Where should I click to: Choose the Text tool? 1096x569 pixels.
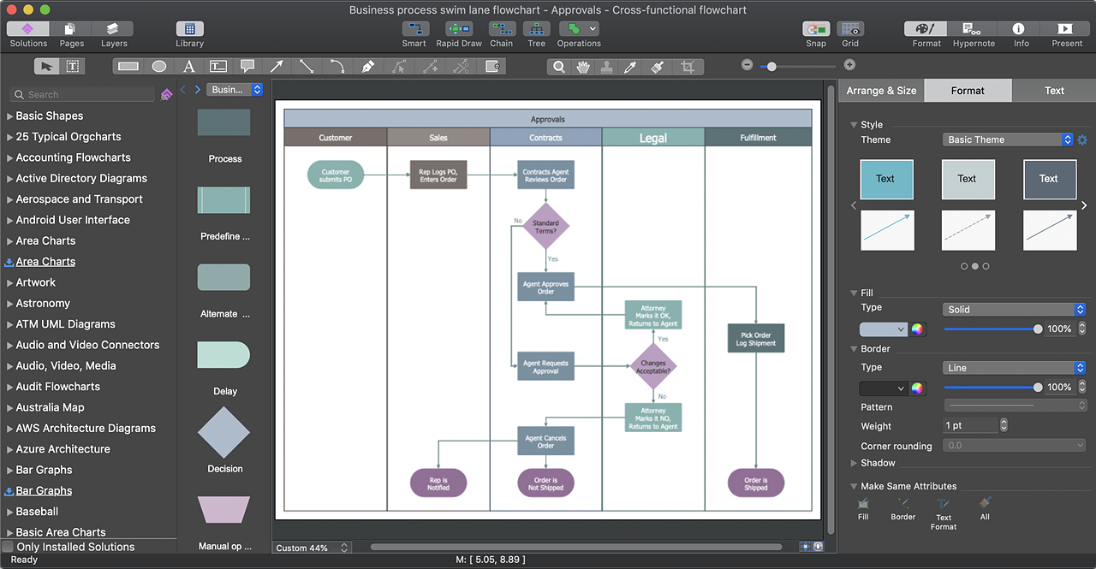point(188,66)
